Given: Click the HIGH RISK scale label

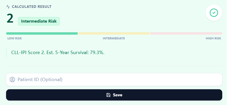Looking at the screenshot, I should [x=213, y=39].
